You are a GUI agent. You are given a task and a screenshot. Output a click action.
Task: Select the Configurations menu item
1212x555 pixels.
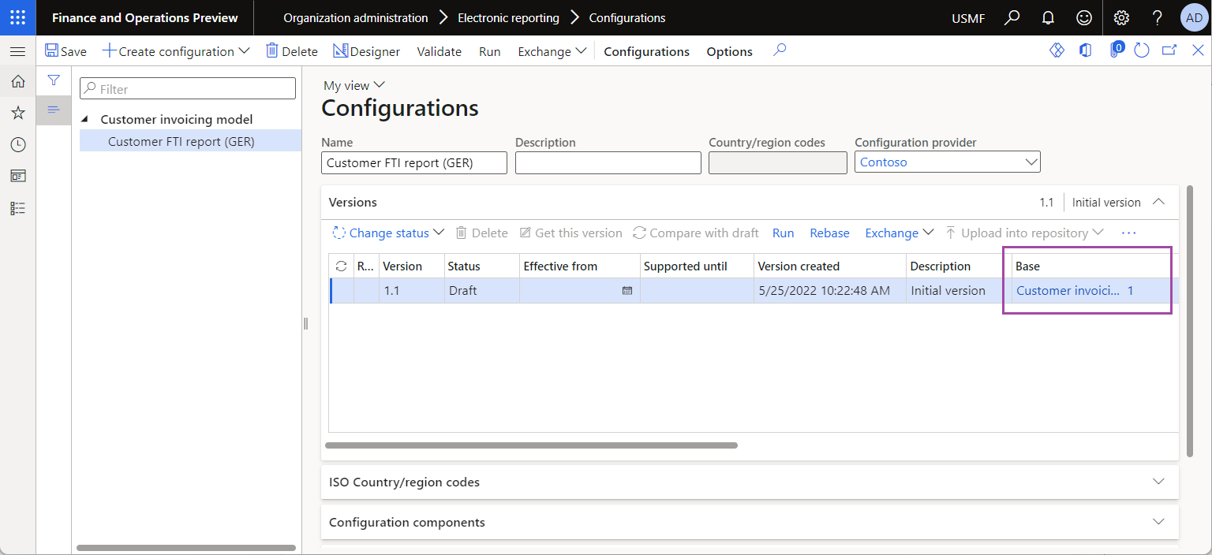pyautogui.click(x=646, y=51)
